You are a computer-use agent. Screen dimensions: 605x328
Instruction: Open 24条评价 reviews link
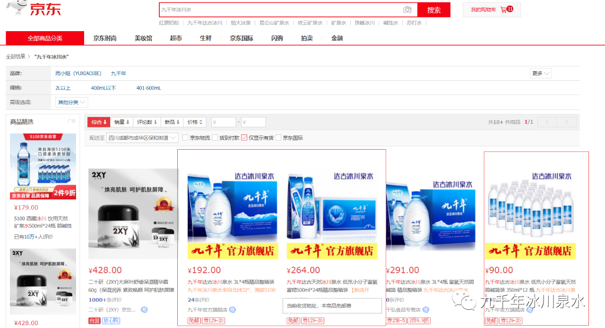tap(199, 300)
